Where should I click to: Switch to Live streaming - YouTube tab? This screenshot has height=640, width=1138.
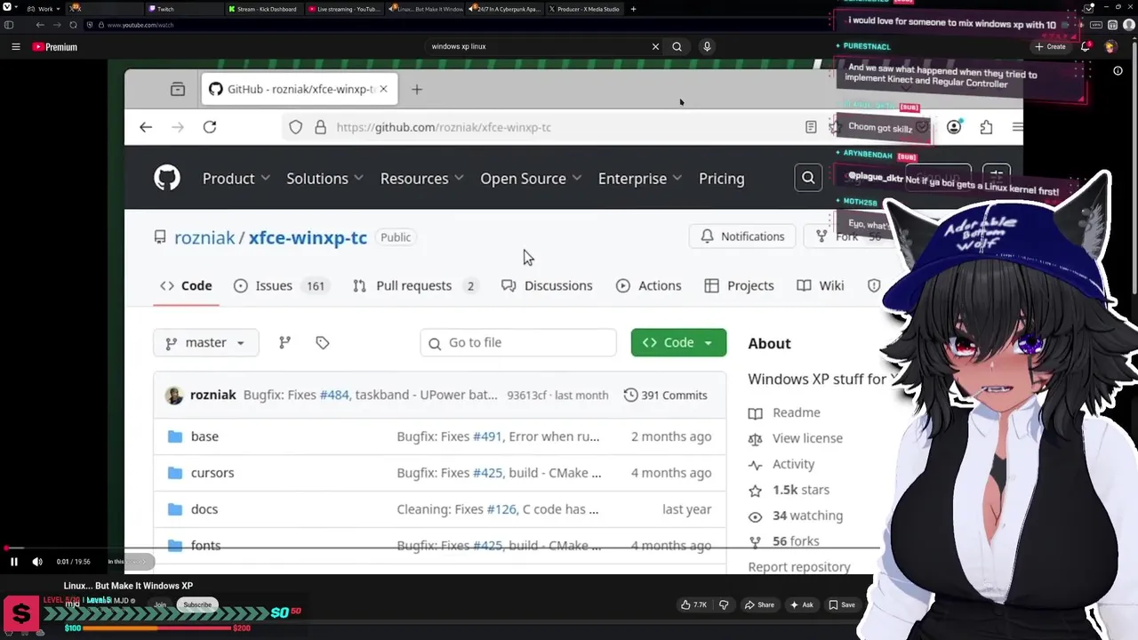(x=343, y=9)
